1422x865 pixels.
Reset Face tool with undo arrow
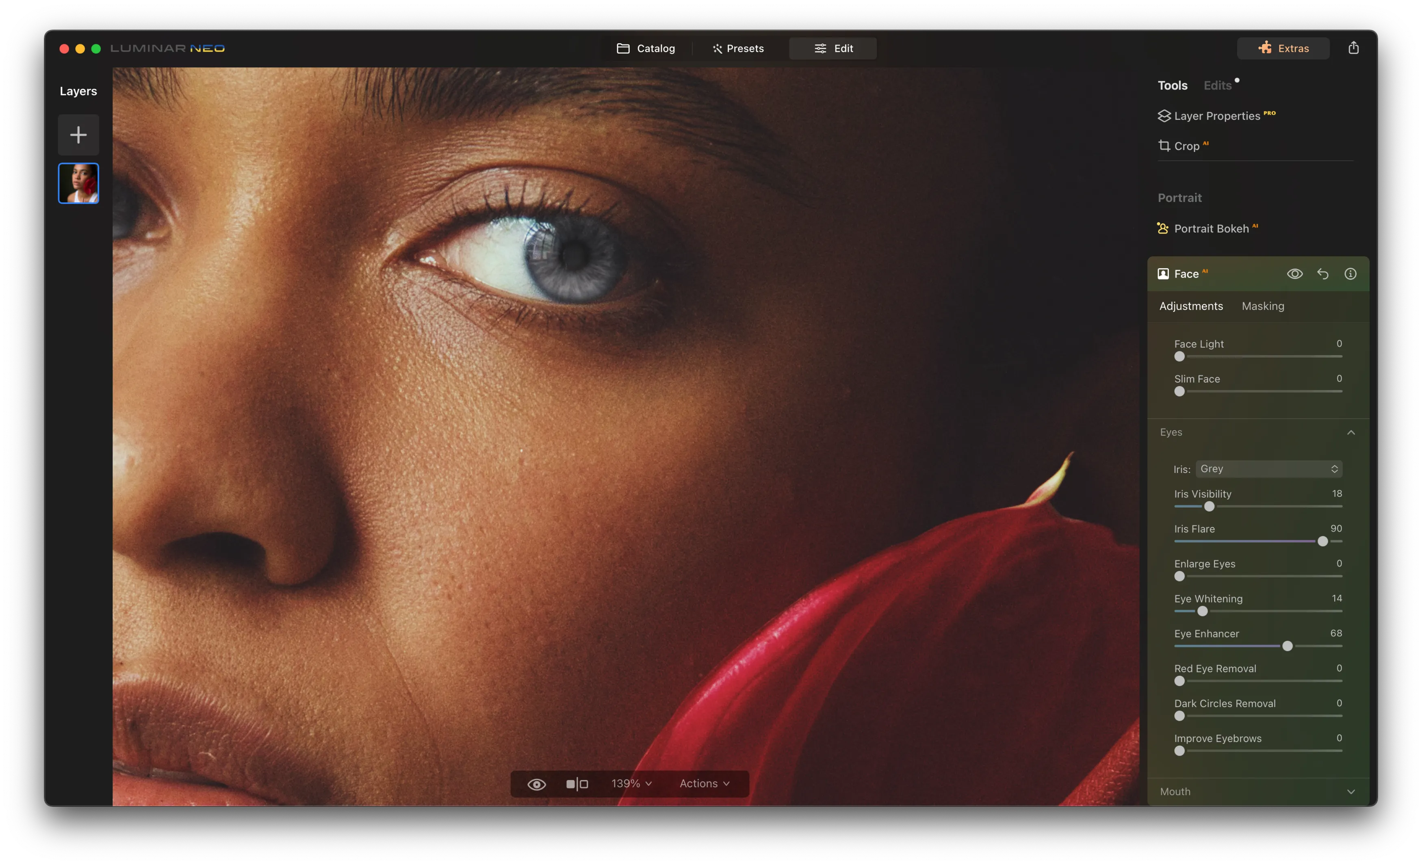(1322, 274)
